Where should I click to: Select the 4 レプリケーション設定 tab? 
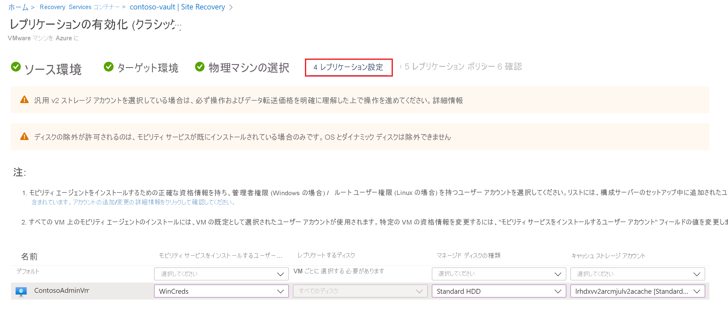click(349, 67)
